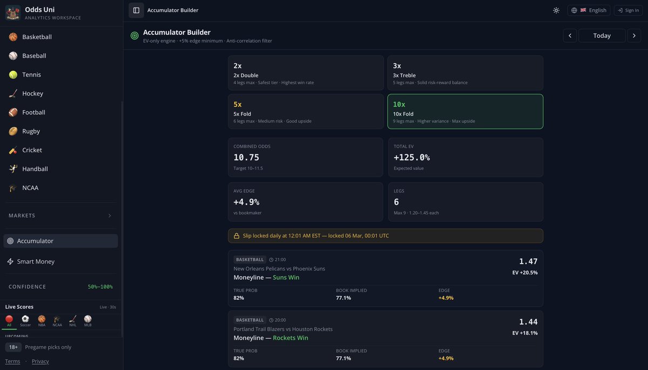This screenshot has height=370, width=648.
Task: Click the Odds Uni logo icon
Action: point(13,13)
